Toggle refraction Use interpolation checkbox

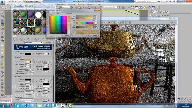pyautogui.click(x=31, y=87)
